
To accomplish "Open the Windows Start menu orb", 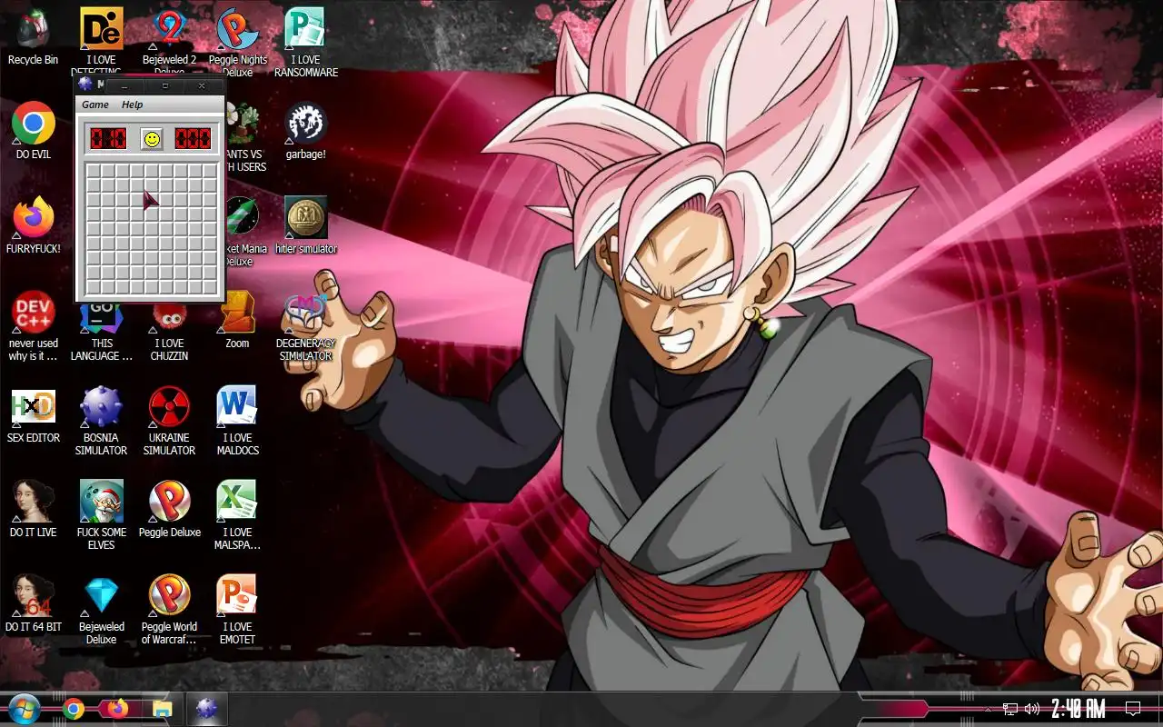I will coord(25,708).
